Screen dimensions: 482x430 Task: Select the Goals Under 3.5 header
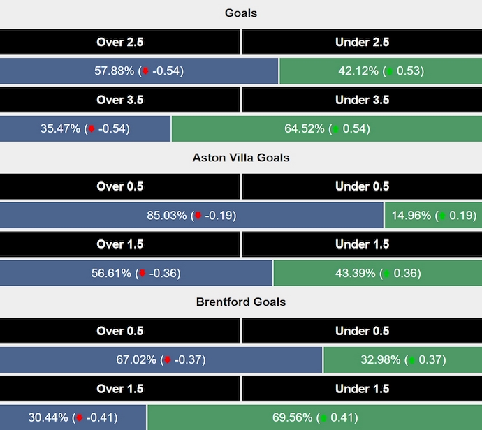[x=362, y=100]
